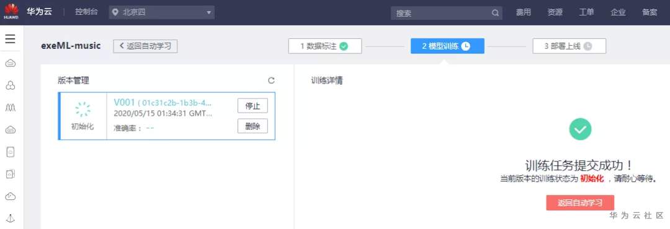This screenshot has width=670, height=229.
Task: Click the sailboat icon at sidebar bottom
Action: click(11, 218)
